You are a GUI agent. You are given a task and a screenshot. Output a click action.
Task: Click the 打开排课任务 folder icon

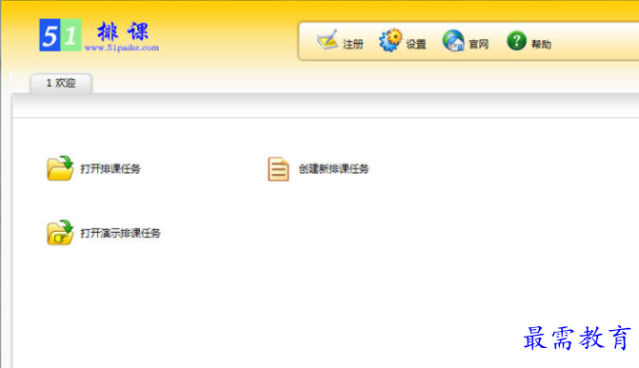click(x=60, y=167)
